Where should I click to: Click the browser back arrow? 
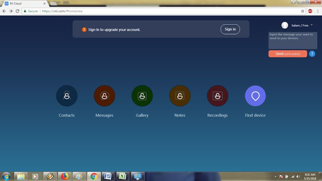click(x=5, y=11)
